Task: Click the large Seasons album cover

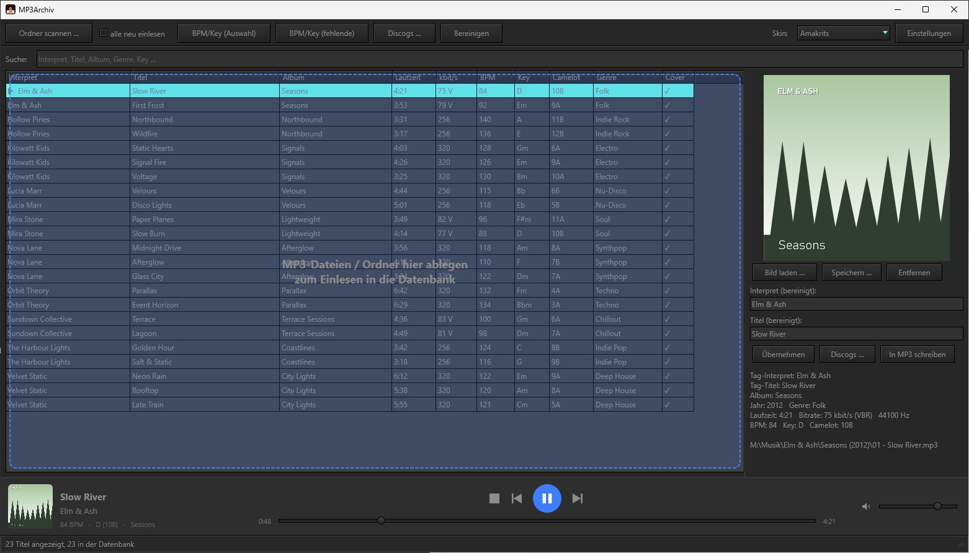Action: click(857, 168)
